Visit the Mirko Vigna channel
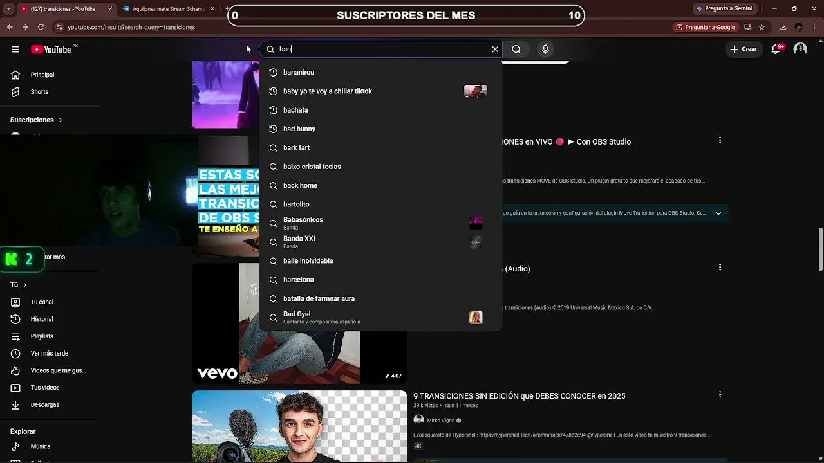 pos(441,421)
